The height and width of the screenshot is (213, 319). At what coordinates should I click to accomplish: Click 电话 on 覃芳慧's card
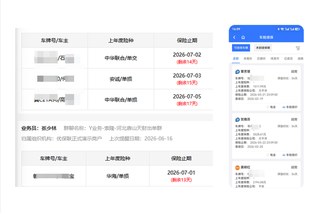(x=273, y=107)
